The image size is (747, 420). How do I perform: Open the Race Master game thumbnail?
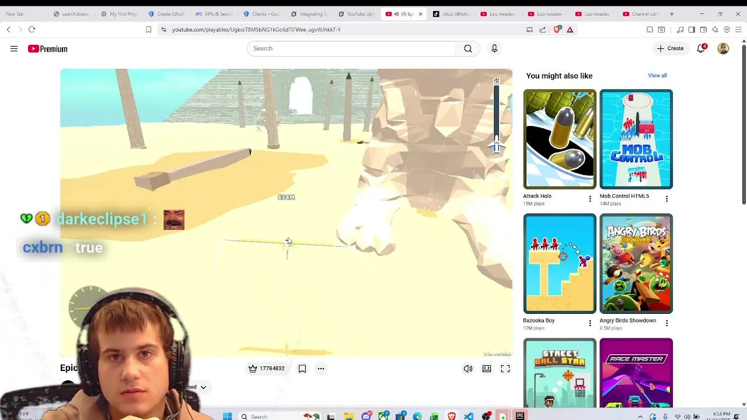[636, 373]
